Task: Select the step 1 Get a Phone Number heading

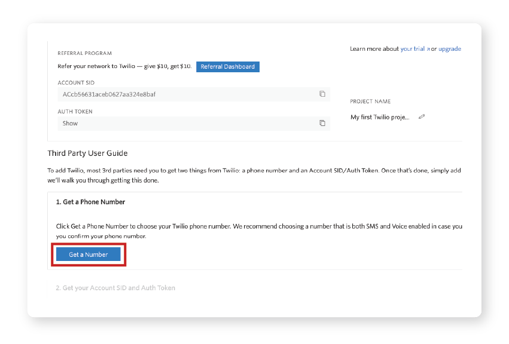Action: [90, 202]
